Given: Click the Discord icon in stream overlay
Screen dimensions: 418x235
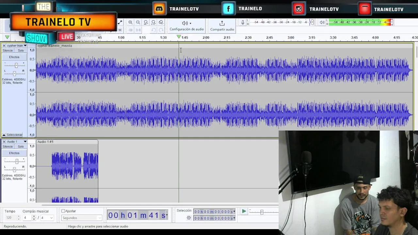Looking at the screenshot, I should pyautogui.click(x=159, y=9).
